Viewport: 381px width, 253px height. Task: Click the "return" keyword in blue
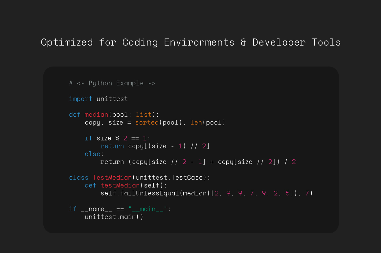coord(112,146)
